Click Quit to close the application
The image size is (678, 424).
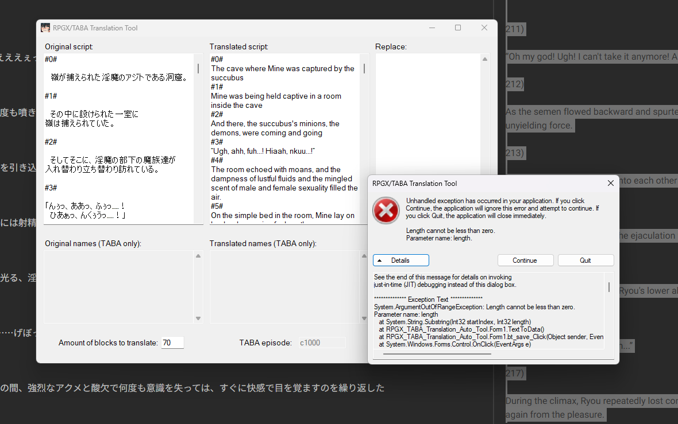585,260
